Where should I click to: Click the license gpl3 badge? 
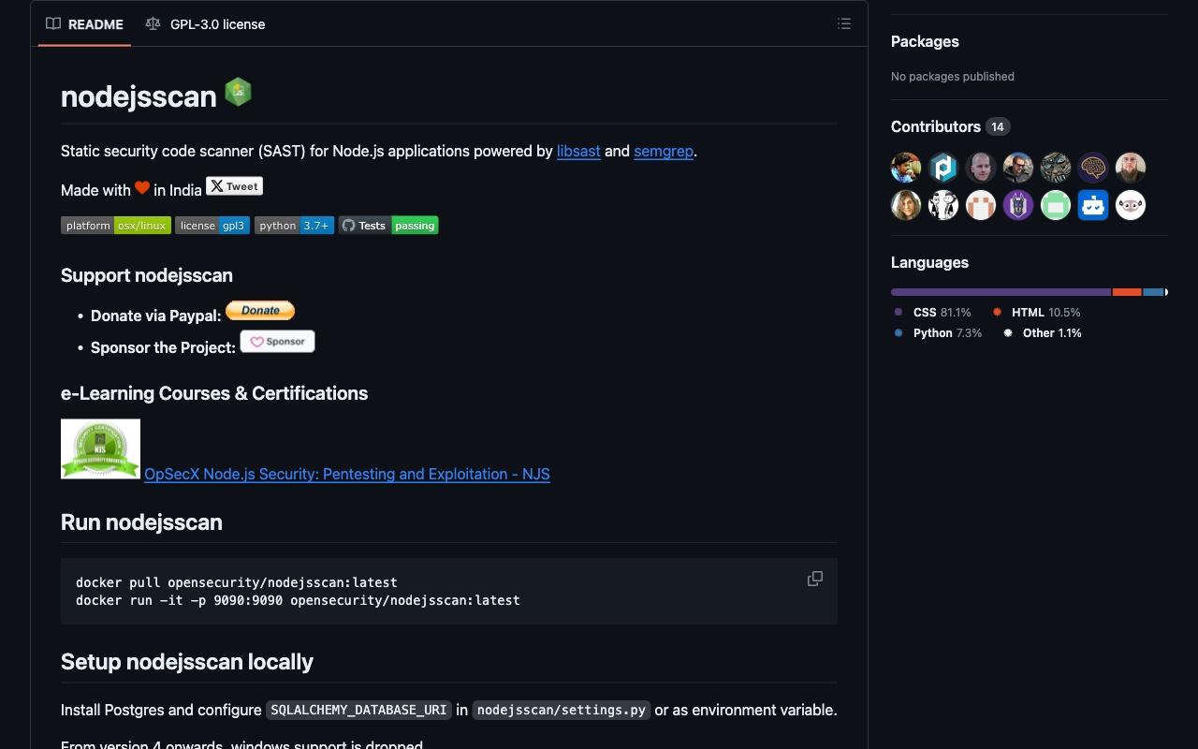[x=212, y=226]
